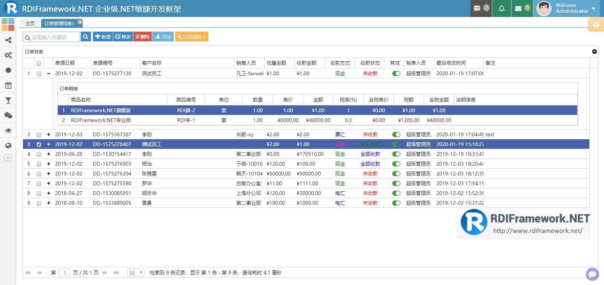Open the four-colored squares menu icon

[x=8, y=24]
